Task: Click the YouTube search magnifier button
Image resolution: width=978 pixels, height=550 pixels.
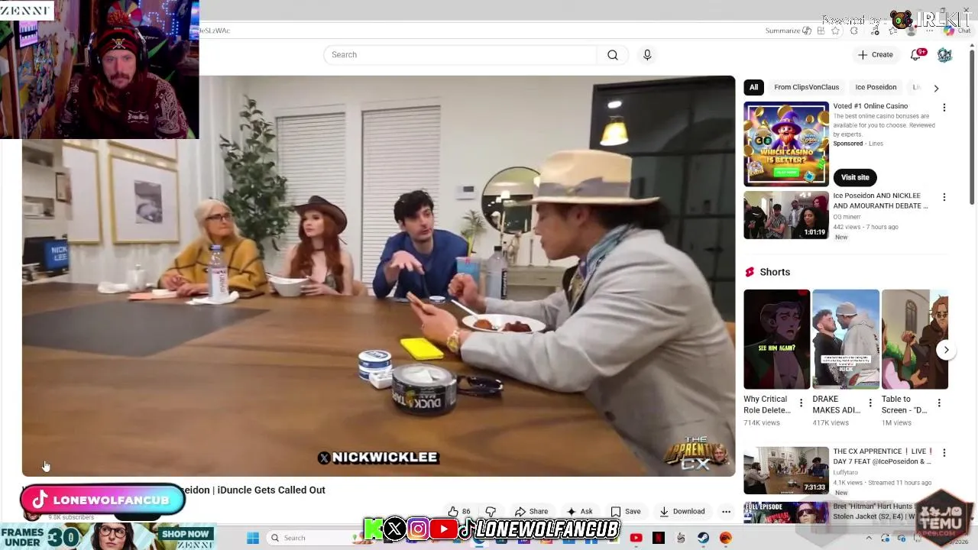Action: point(613,55)
